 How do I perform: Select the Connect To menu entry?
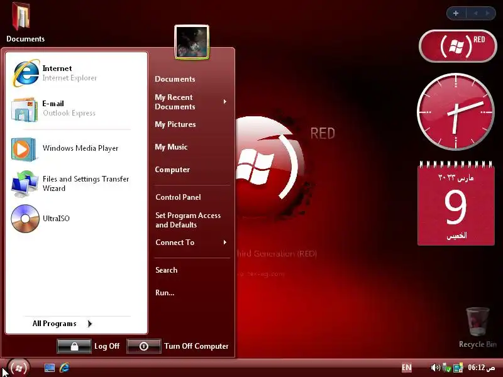point(175,243)
